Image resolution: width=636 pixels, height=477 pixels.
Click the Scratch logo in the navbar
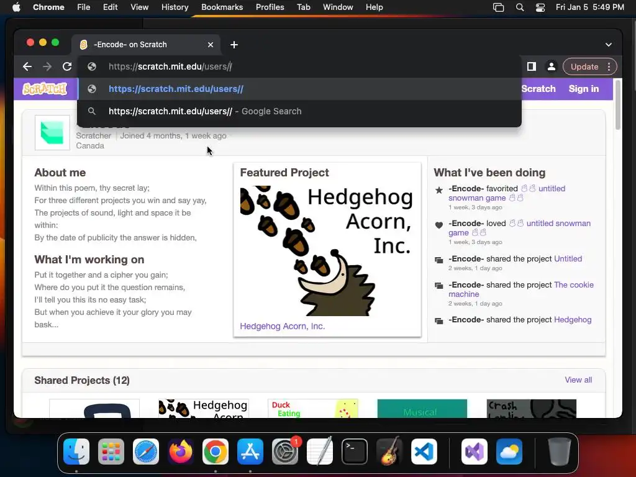coord(45,88)
